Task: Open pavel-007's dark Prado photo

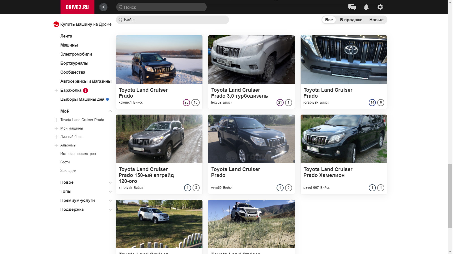Action: point(344,139)
